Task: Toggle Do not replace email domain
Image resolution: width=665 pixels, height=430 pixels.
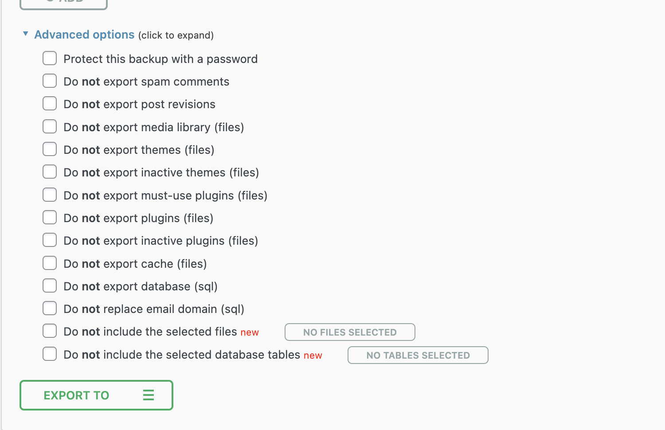Action: (50, 309)
